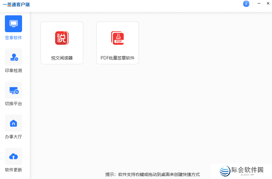
Task: Open the 悦文阅读器 reader app icon
Action: (62, 38)
